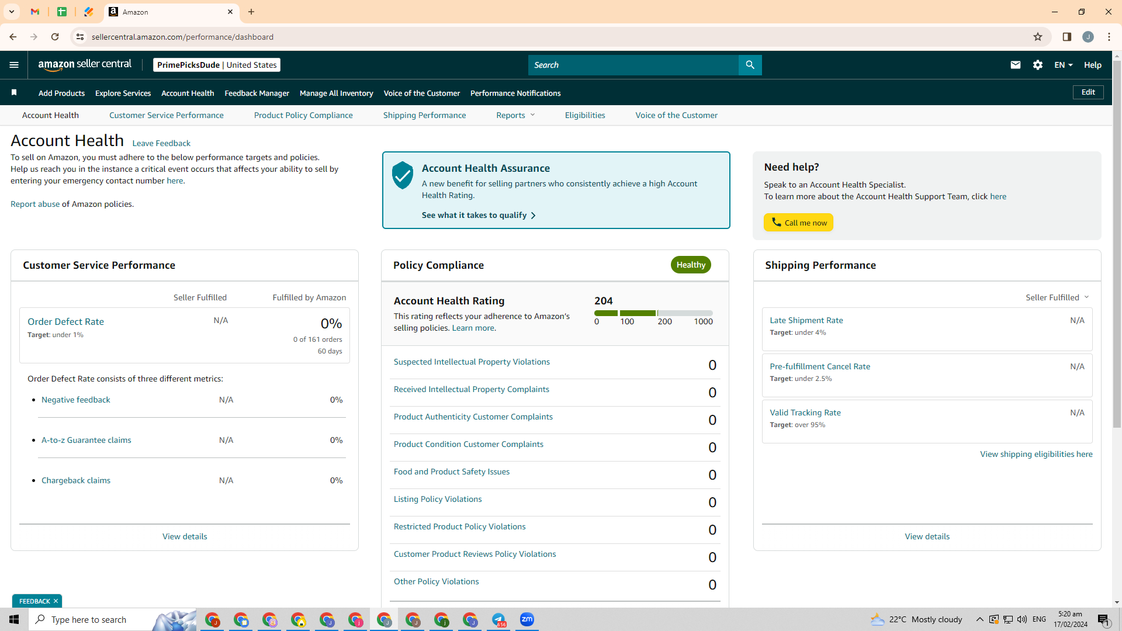Click the Account Health Rating progress bar
Screen dimensions: 1122x631
point(653,313)
